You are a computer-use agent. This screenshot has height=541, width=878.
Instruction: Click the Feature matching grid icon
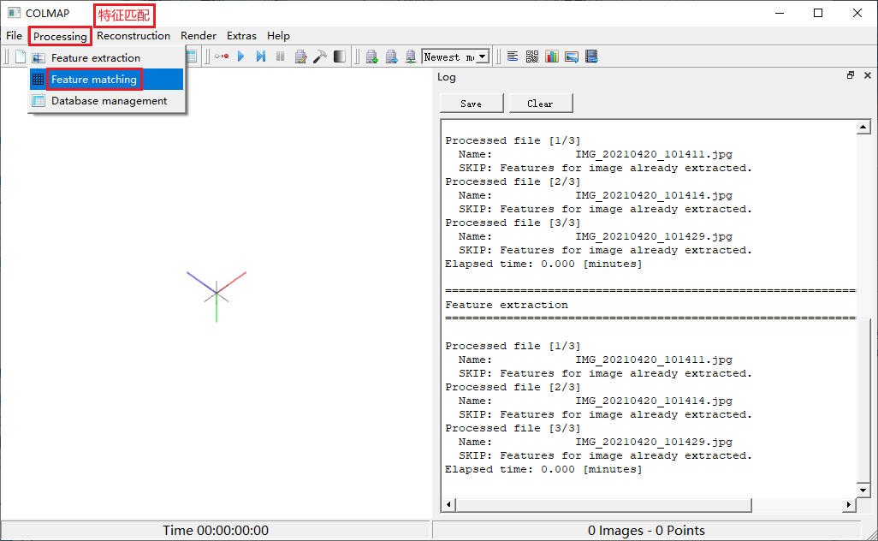point(38,80)
